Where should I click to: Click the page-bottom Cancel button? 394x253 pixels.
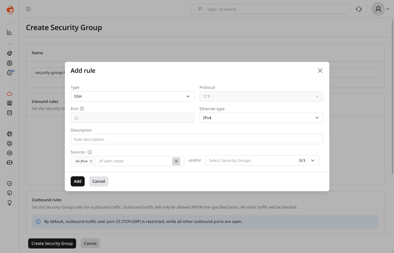90,243
